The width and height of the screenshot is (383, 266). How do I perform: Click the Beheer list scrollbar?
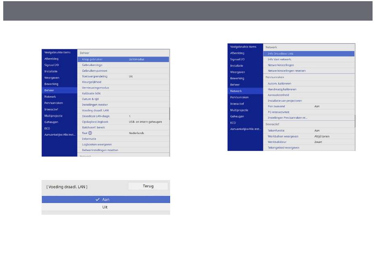tap(169, 114)
